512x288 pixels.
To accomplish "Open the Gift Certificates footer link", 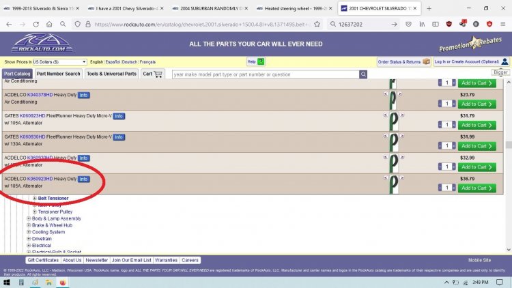I will (43, 260).
